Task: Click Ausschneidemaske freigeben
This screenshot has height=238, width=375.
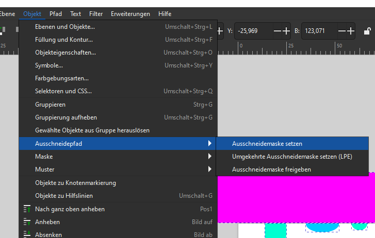Action: (x=271, y=169)
